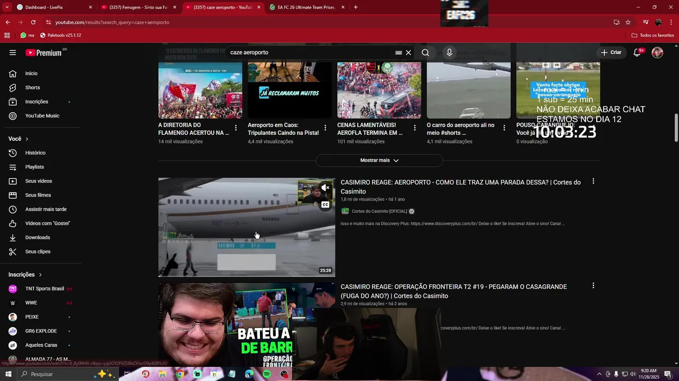Open Chrome from the taskbar
Image resolution: width=679 pixels, height=381 pixels.
pyautogui.click(x=180, y=374)
